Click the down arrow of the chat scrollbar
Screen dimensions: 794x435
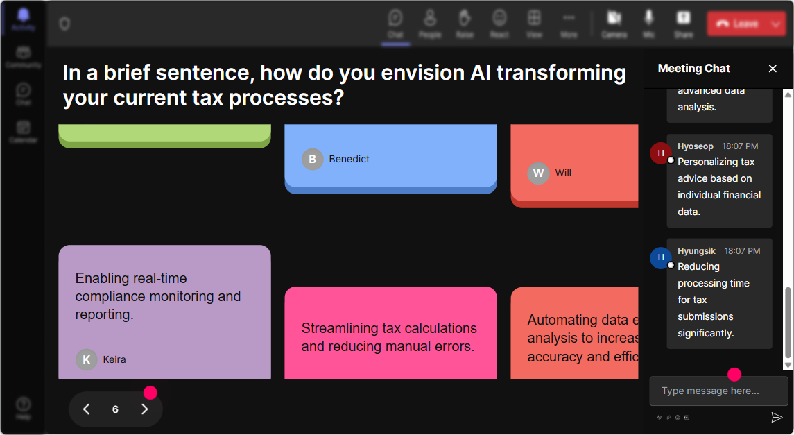(788, 365)
